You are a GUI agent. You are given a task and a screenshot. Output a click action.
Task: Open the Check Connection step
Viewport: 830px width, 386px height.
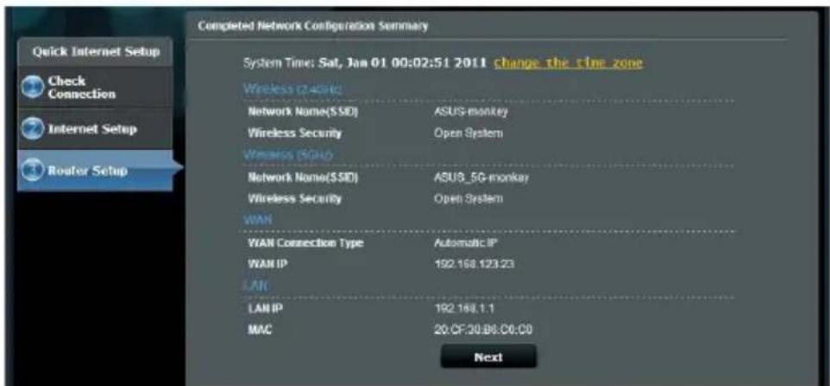95,88
